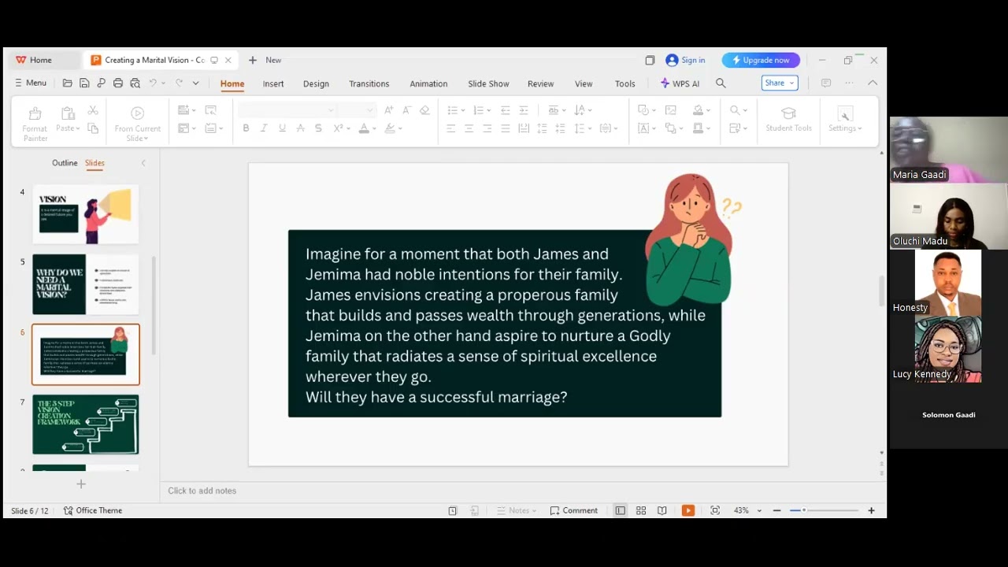Open the Slide Show ribbon tab

pos(488,83)
